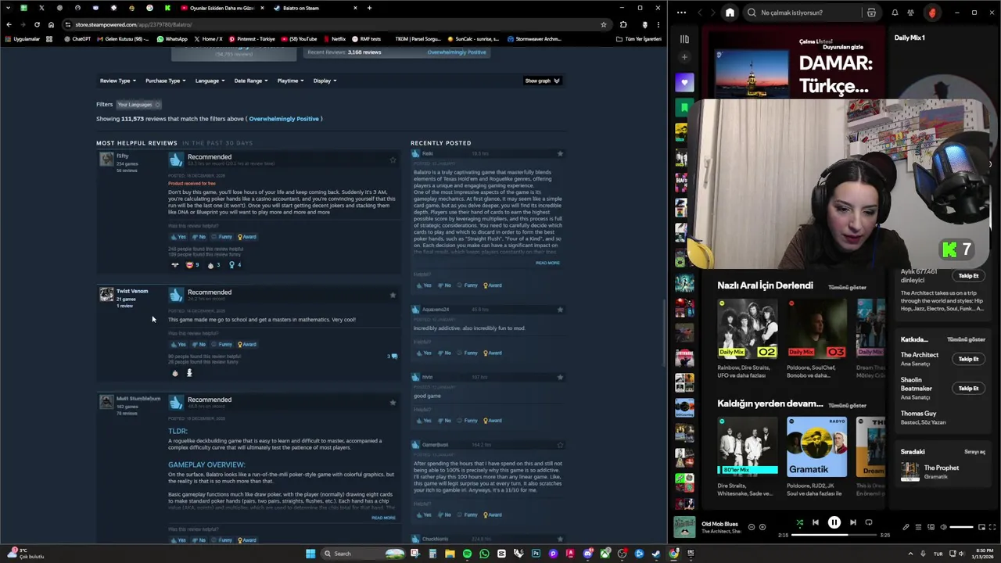
Task: Follow The Architect with Takip Et button
Action: pyautogui.click(x=968, y=359)
